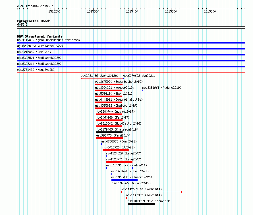This screenshot has height=215, width=253.
Task: Select nsv6070692 (Wu2021) variant label
Action: click(x=139, y=76)
